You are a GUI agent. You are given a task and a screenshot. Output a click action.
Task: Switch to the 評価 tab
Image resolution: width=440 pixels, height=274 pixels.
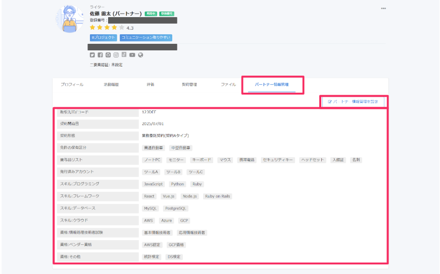(x=151, y=85)
